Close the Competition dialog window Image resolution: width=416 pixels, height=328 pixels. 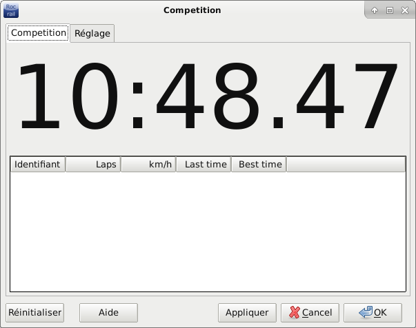click(404, 10)
